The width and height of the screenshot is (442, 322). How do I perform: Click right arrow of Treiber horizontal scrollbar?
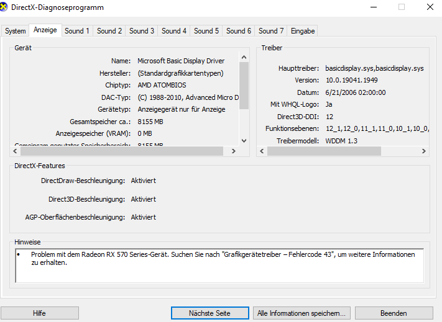click(x=424, y=151)
